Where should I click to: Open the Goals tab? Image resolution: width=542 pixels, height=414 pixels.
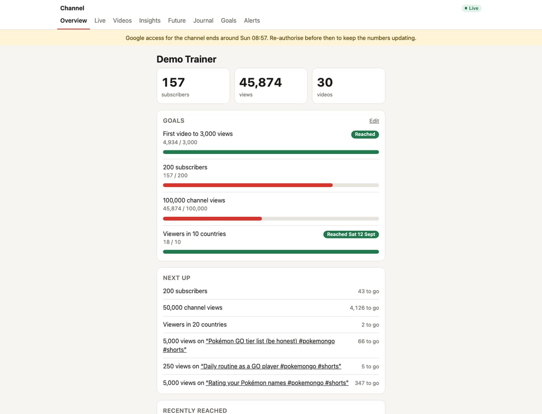(229, 21)
